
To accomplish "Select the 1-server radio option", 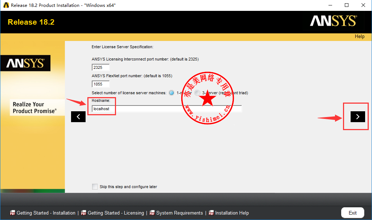I will (x=171, y=93).
